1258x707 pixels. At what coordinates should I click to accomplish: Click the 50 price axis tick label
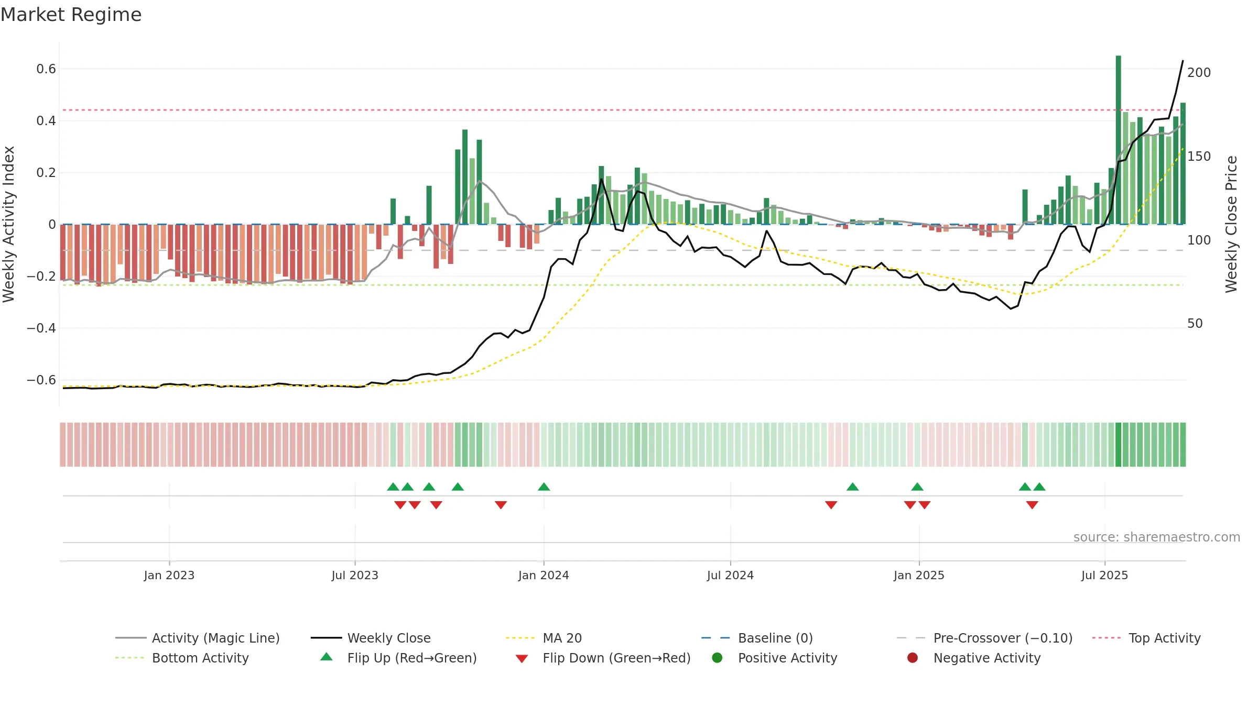(x=1195, y=324)
